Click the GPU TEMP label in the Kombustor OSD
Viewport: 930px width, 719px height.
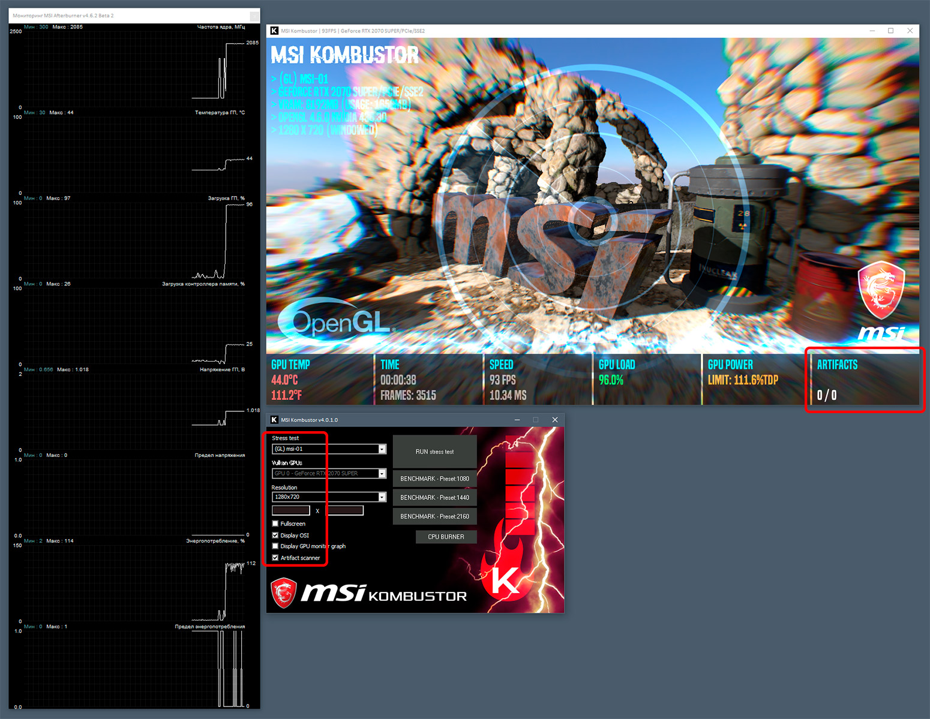click(290, 365)
